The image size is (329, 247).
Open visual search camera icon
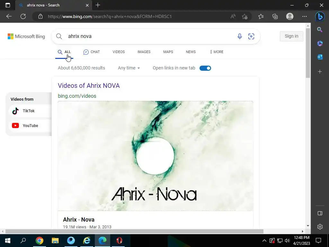tap(251, 36)
